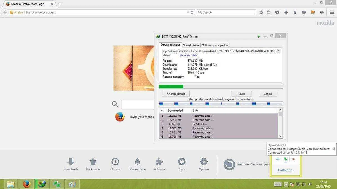Open a new Firefox tab

point(60,4)
